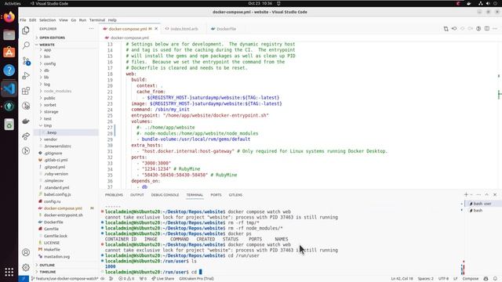Close the docker-compose.yml editor tab
The height and width of the screenshot is (282, 502).
click(156, 29)
